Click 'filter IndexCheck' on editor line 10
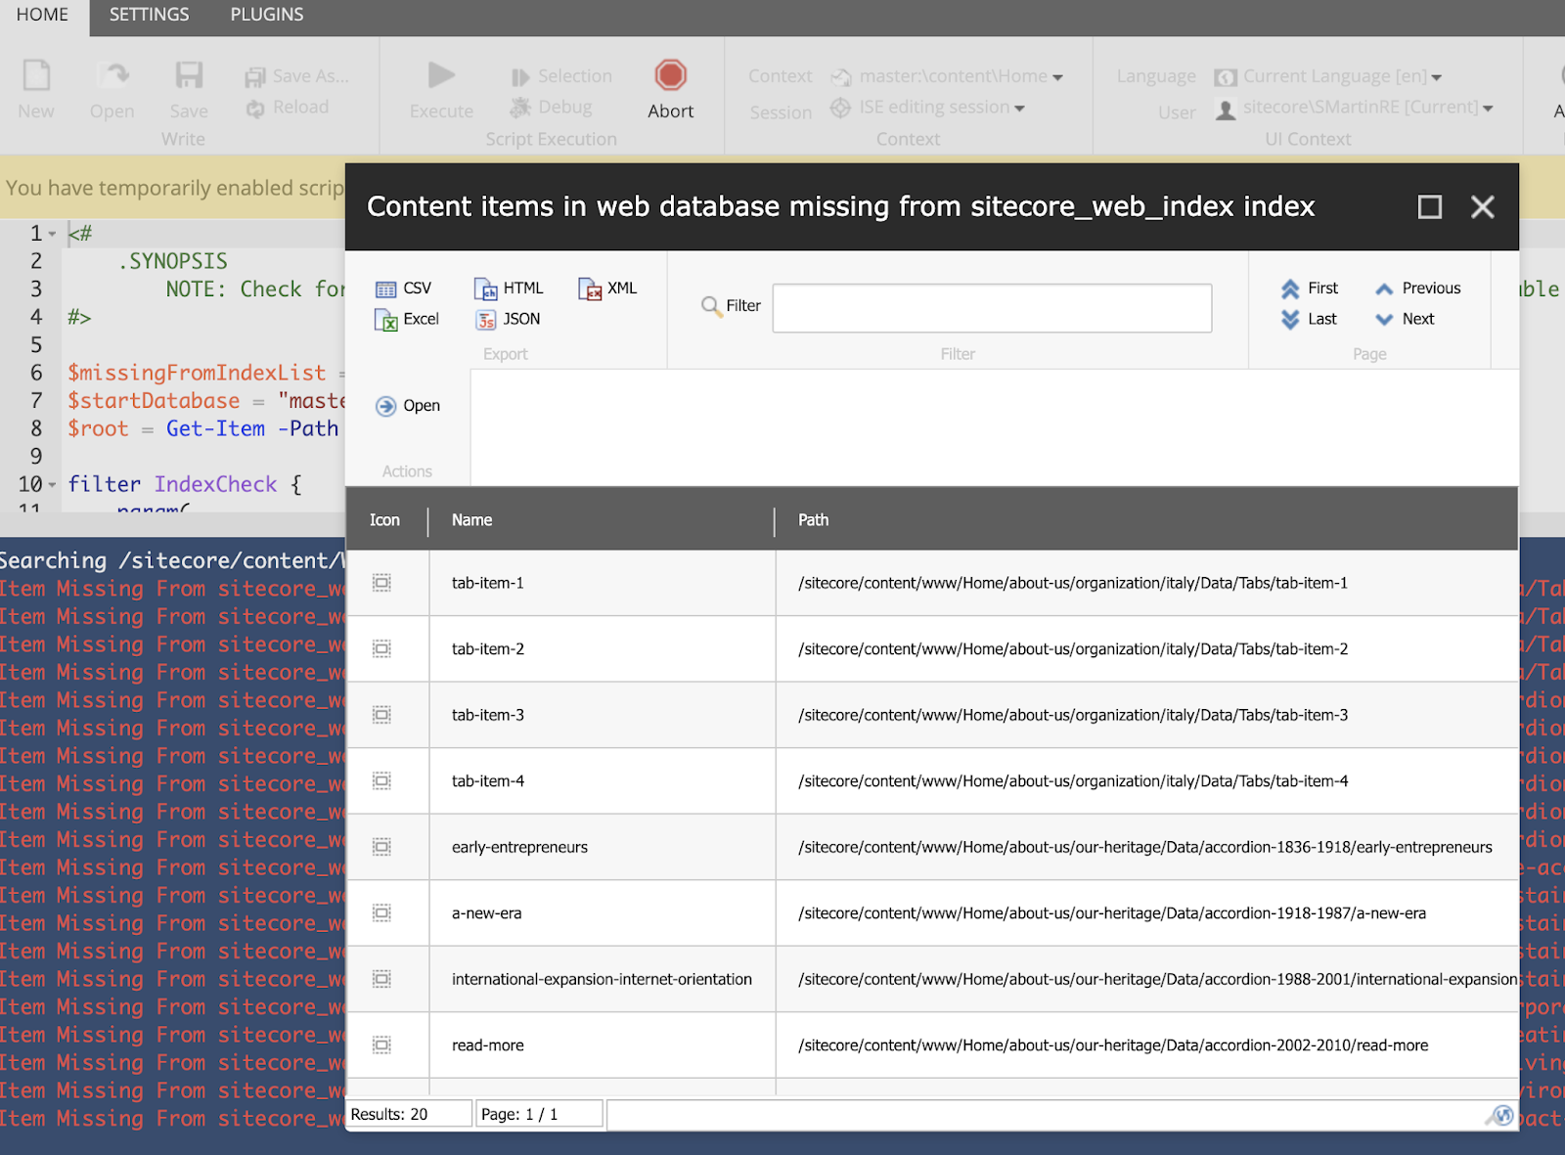1565x1155 pixels. pos(172,485)
